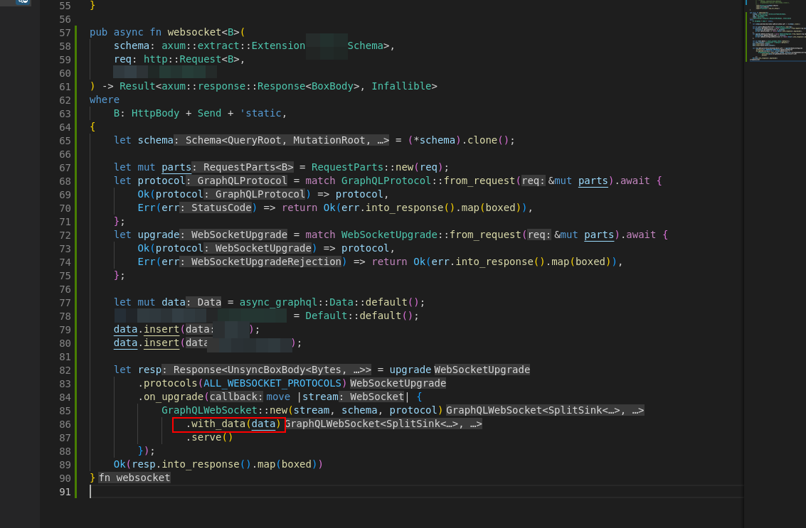Click the 'static lifetime on line 63
Image resolution: width=806 pixels, height=528 pixels.
[260, 113]
